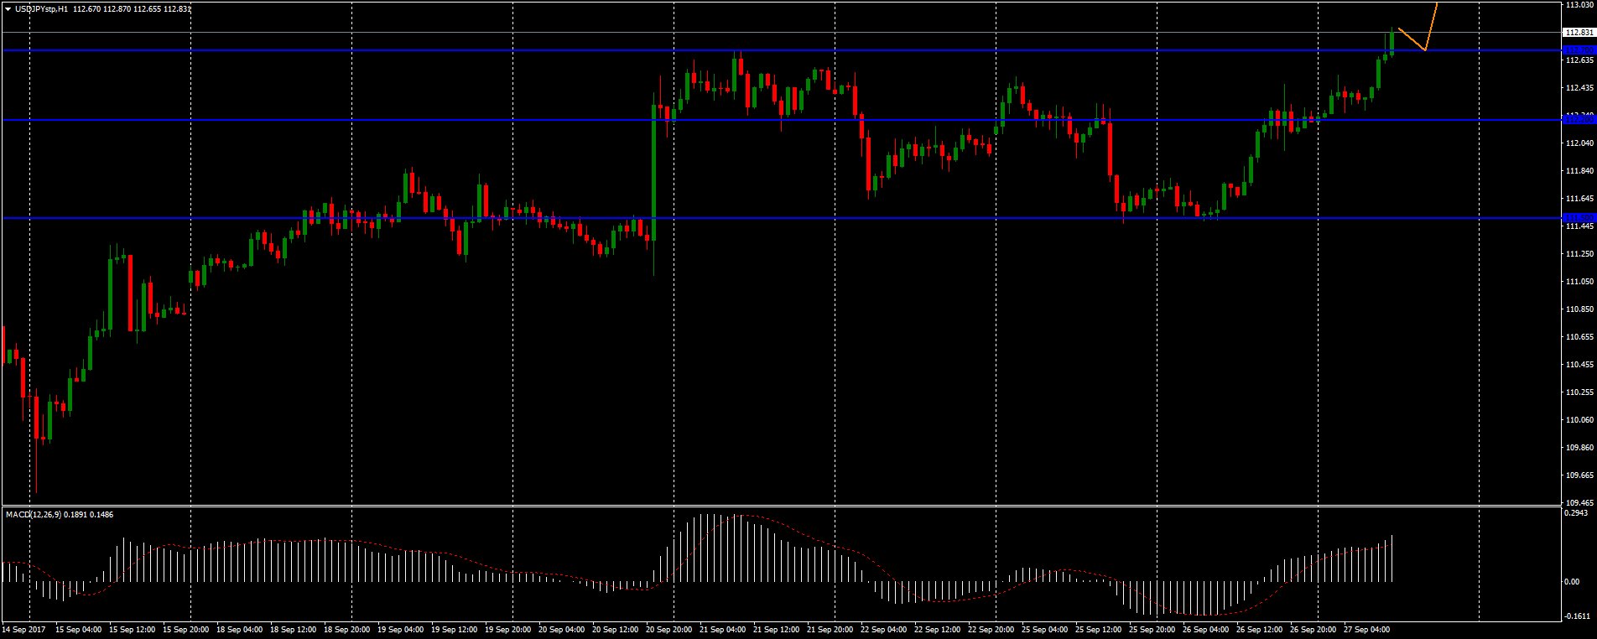The height and width of the screenshot is (639, 1597).
Task: Click the 18 Sep 04:00 time label
Action: pyautogui.click(x=240, y=629)
